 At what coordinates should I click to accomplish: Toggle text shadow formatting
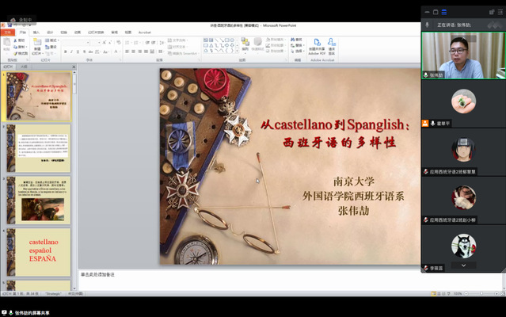click(84, 52)
